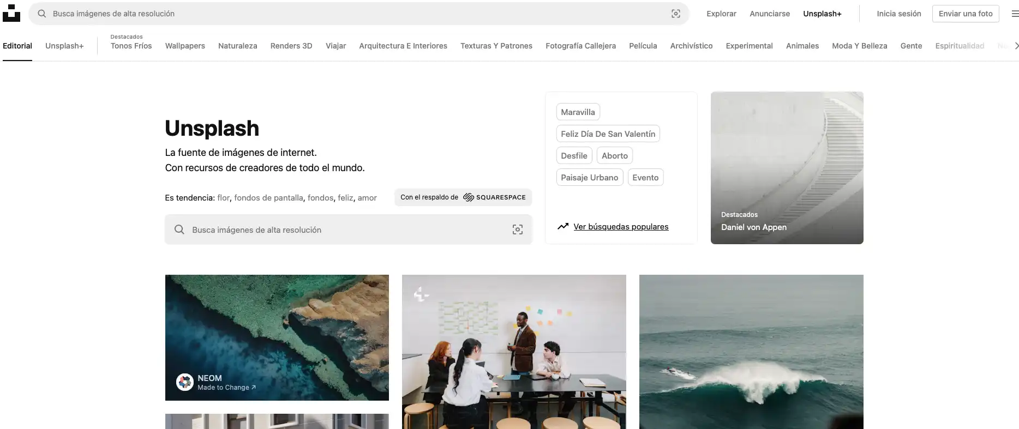
Task: Click the Unsplash heading text
Action: click(x=212, y=128)
